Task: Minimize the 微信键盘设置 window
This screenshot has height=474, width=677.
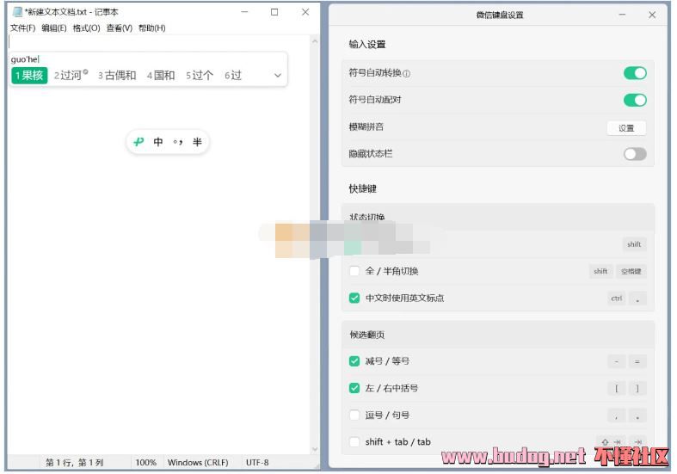Action: click(x=622, y=15)
